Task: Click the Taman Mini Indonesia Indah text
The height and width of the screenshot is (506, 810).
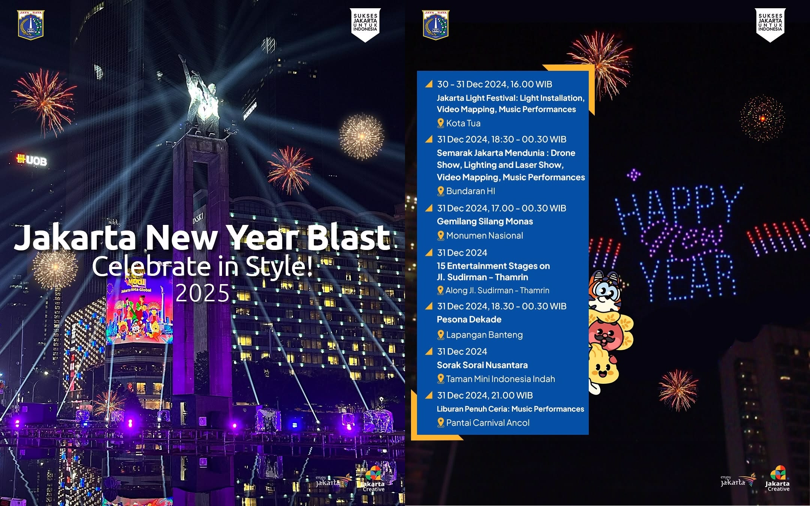Action: click(501, 379)
